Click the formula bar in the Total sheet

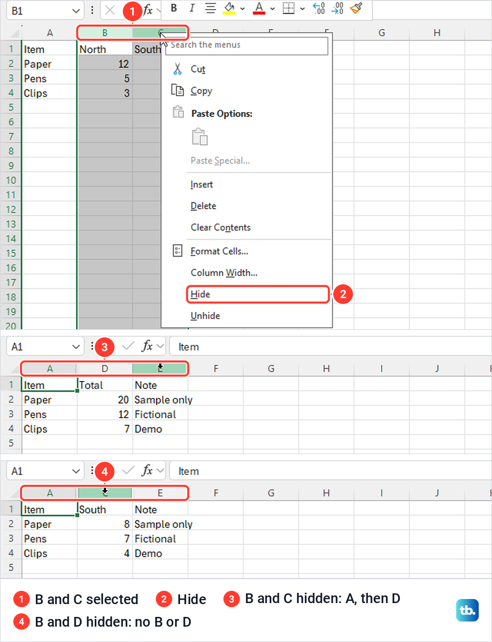click(331, 347)
